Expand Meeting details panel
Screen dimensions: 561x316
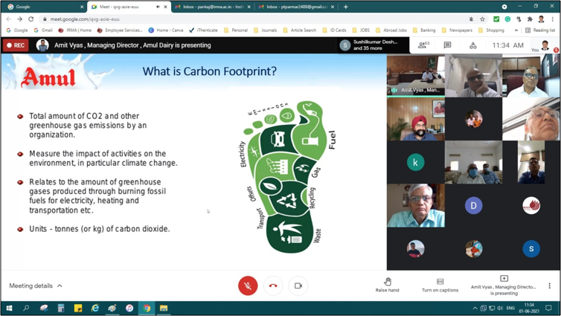36,286
